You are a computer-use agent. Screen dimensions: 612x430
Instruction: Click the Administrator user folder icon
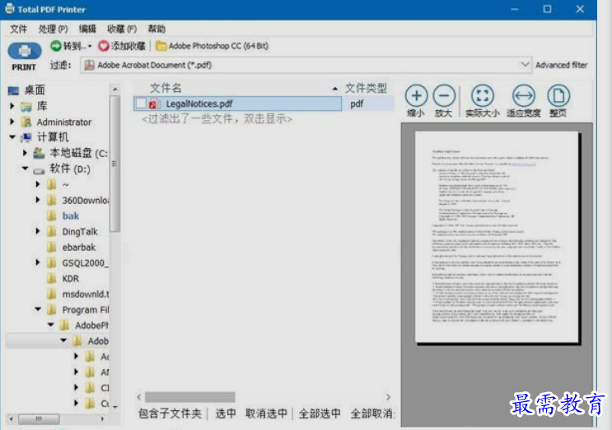tap(26, 122)
